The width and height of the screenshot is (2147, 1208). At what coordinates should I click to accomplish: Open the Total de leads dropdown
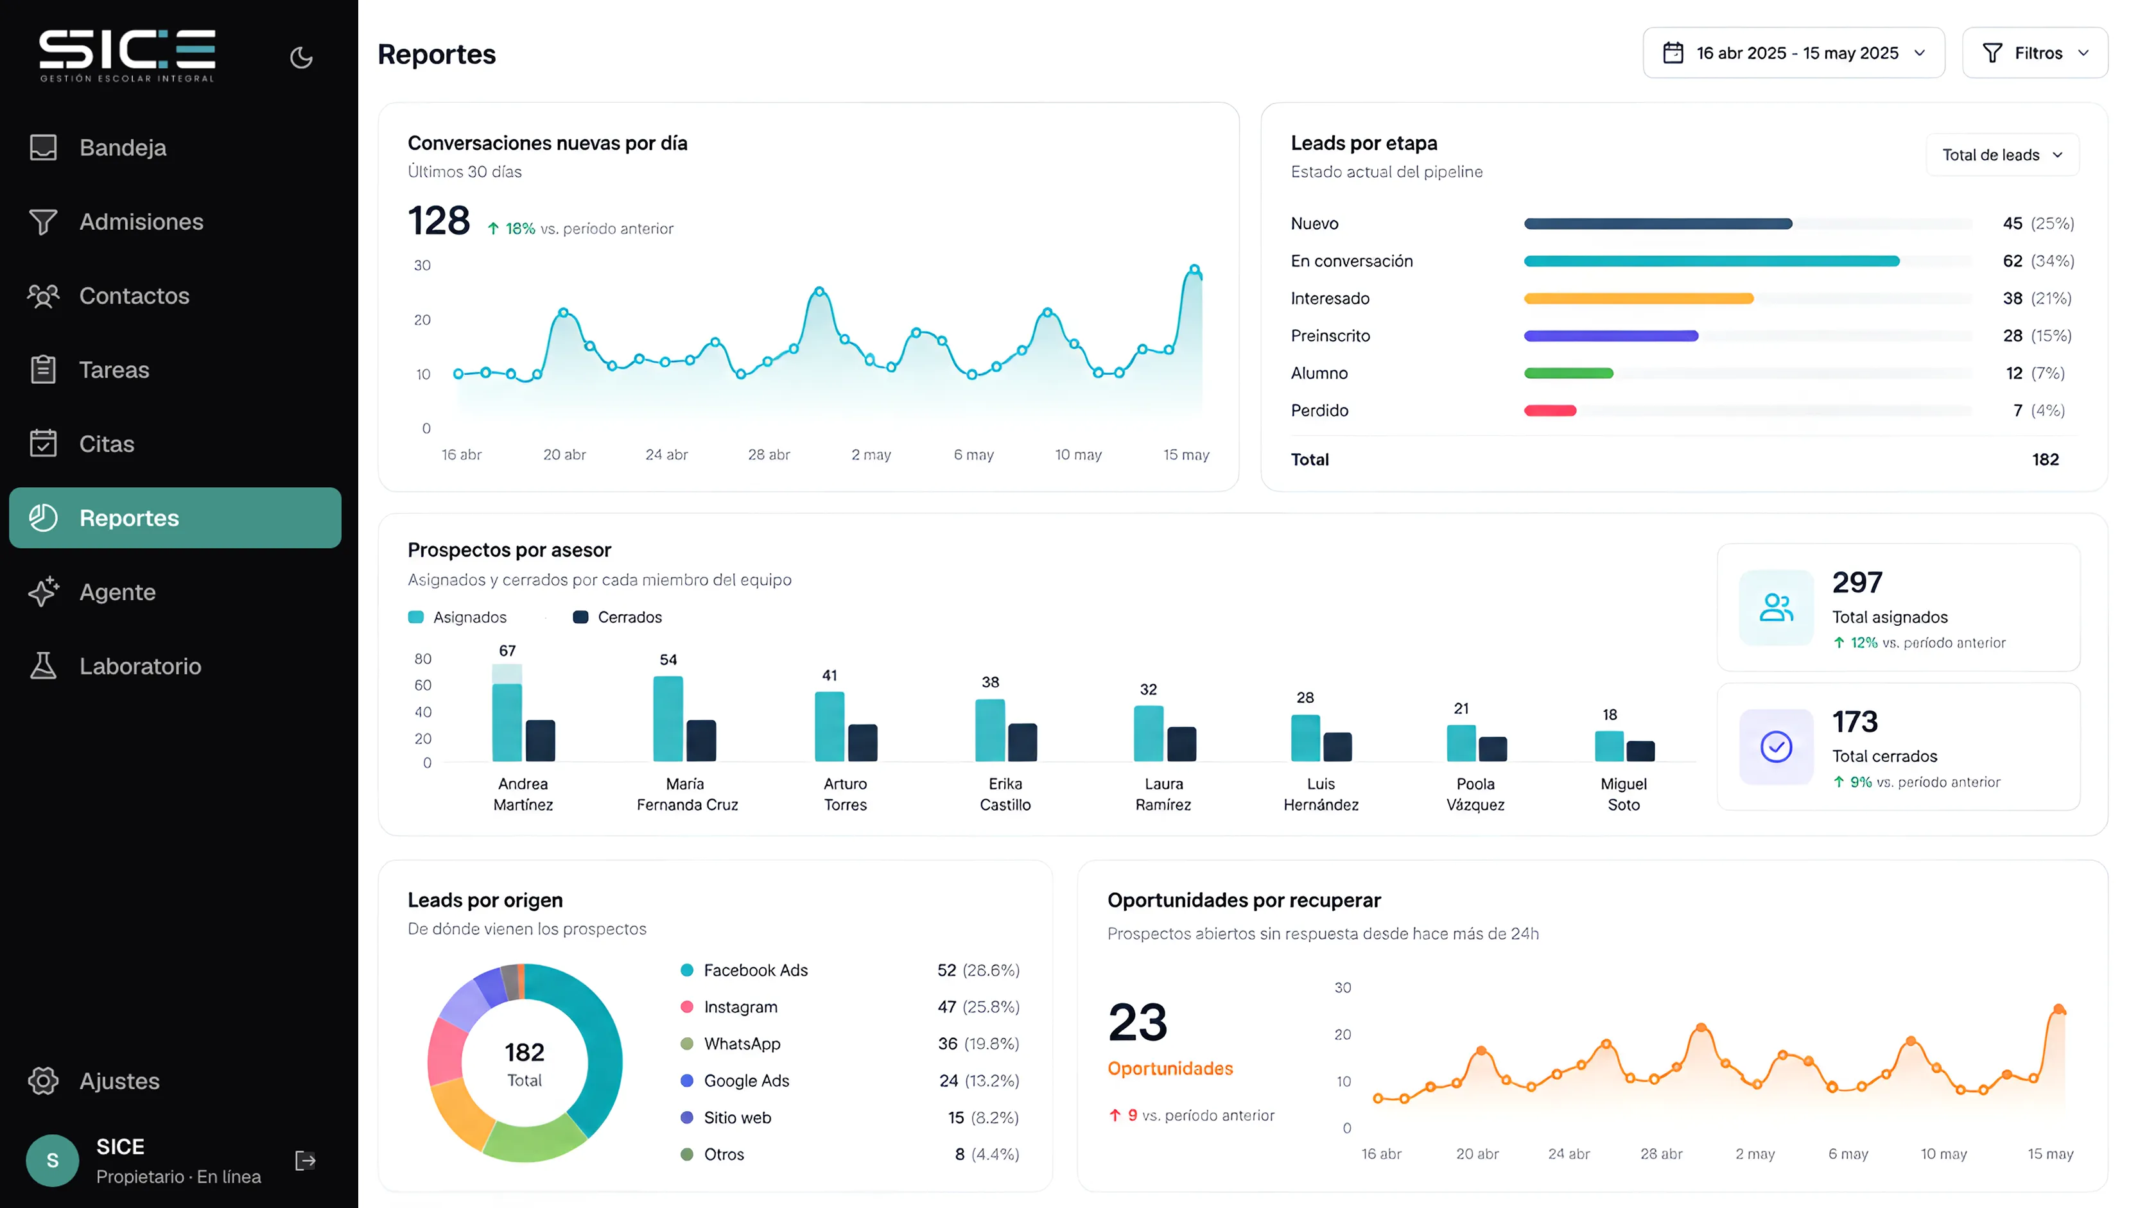tap(2002, 155)
